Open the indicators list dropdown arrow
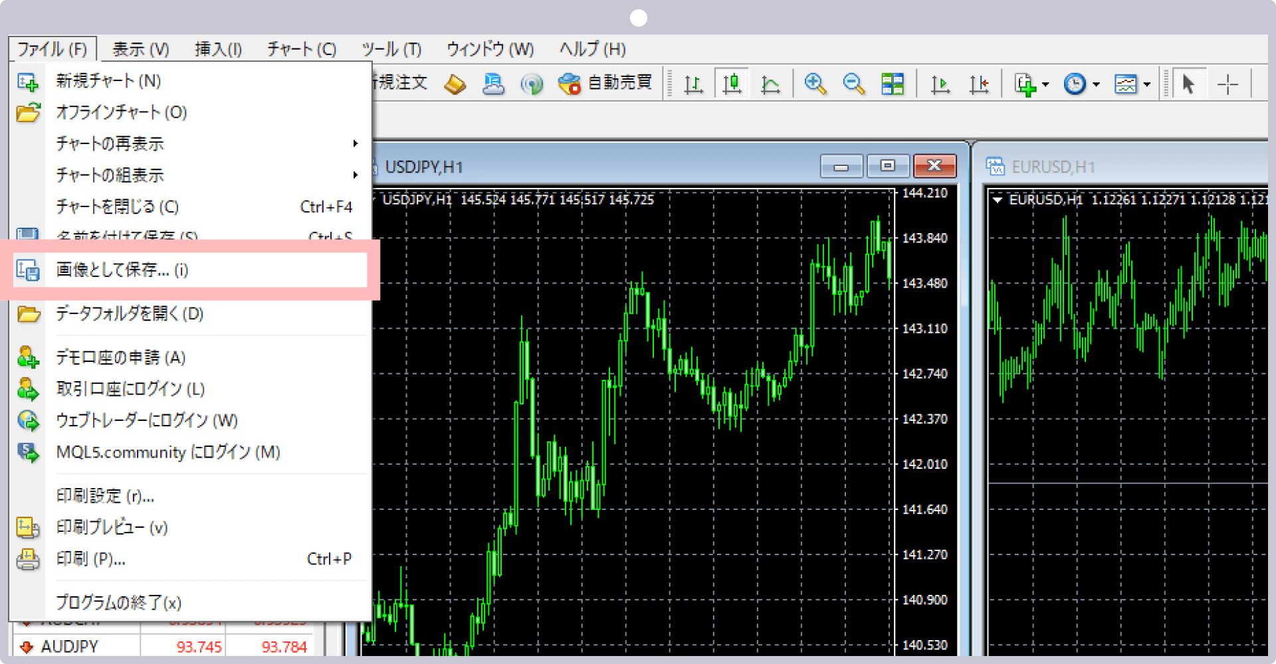Screen dimensions: 1276x664 point(1045,84)
